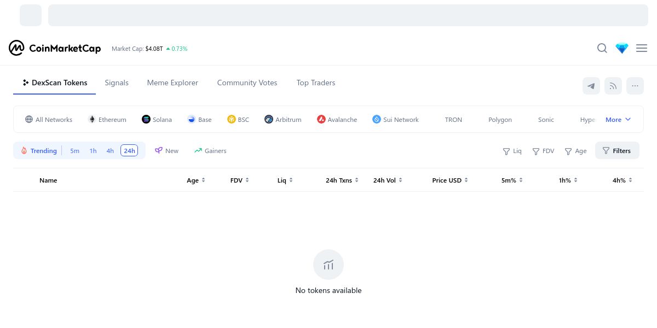Open the FDV filter
Viewport: 657px width, 328px height.
point(544,151)
